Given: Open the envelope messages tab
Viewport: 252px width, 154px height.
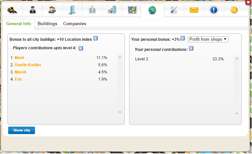Looking at the screenshot, I should point(194,10).
